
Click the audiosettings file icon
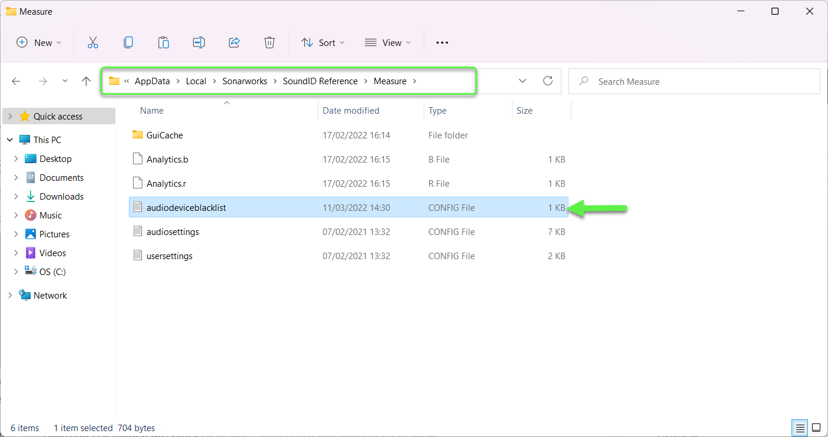tap(138, 231)
